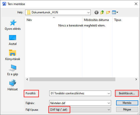Image resolution: width=140 pixels, height=115 pixels.
Task: Open Könyvtárak in sidebar
Action: point(13,55)
